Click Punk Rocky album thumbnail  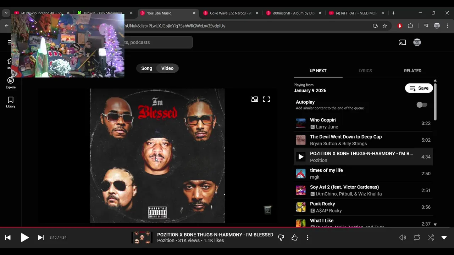301,207
